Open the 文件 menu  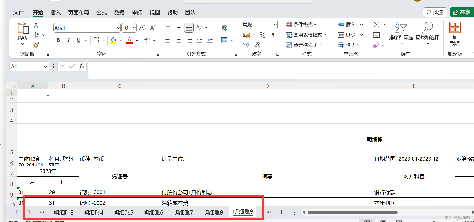[19, 12]
